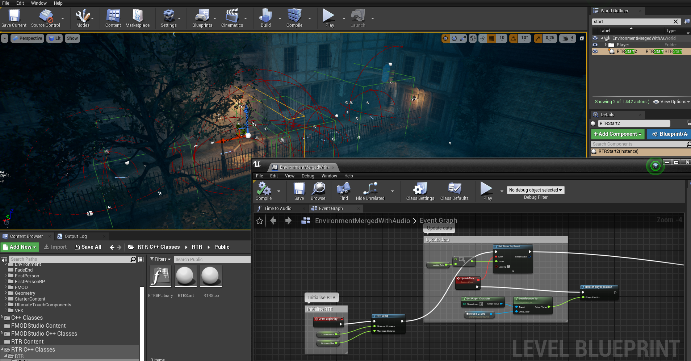
Task: Toggle visibility of RTRStart2 actor
Action: tap(595, 51)
